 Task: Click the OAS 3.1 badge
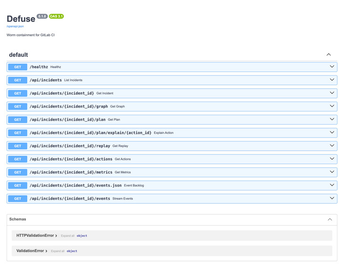(56, 16)
